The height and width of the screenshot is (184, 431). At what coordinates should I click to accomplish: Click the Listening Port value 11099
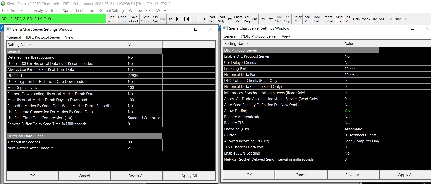tap(361, 69)
